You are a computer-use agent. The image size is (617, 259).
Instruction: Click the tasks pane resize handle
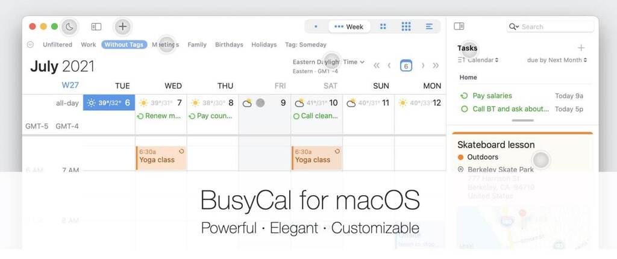tap(522, 120)
